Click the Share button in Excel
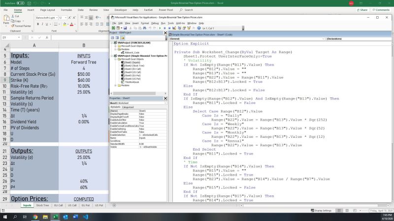The height and width of the screenshot is (221, 394). coord(362,10)
